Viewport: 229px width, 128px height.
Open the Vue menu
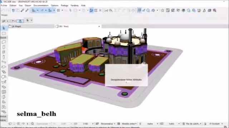(x=21, y=6)
